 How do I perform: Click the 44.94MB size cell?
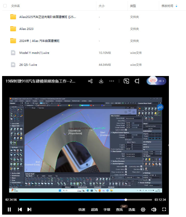click(x=105, y=65)
